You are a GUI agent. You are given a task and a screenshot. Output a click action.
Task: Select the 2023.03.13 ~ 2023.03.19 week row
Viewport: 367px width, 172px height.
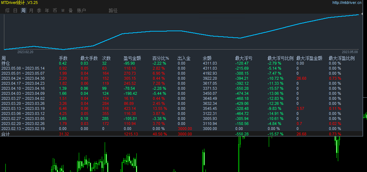pos(23,108)
